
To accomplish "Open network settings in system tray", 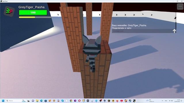I will tap(170, 101).
